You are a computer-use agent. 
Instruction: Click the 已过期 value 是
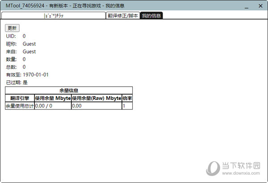click(25, 83)
